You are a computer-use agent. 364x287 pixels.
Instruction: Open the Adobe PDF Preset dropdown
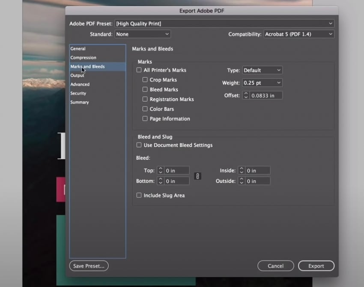224,23
